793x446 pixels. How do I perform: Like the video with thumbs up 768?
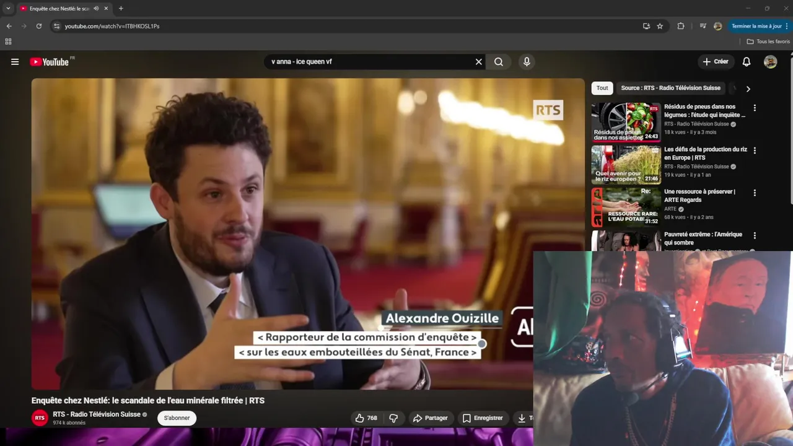click(x=366, y=418)
